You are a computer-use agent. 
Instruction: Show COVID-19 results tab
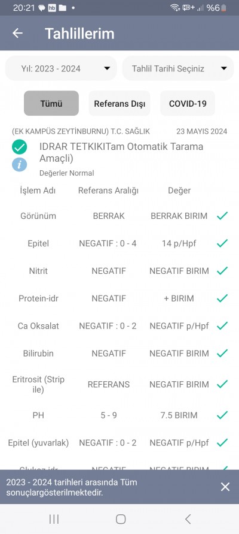click(x=188, y=103)
